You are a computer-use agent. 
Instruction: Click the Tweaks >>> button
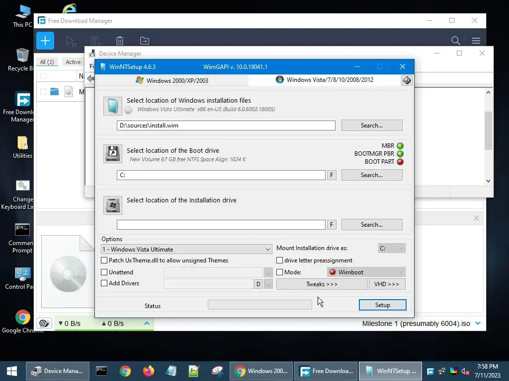pos(322,284)
